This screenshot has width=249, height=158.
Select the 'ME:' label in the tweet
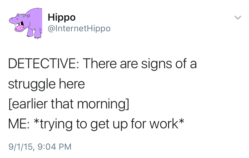(x=19, y=124)
